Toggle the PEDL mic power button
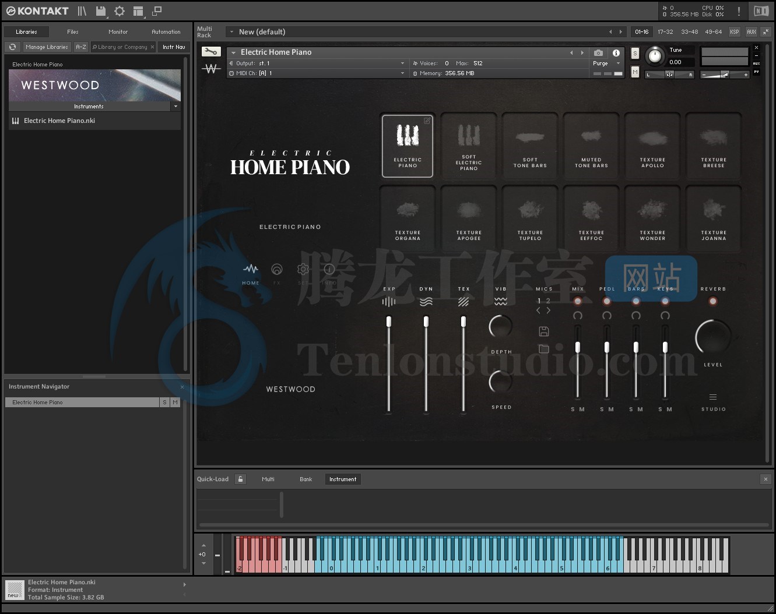The width and height of the screenshot is (776, 614). (x=607, y=301)
